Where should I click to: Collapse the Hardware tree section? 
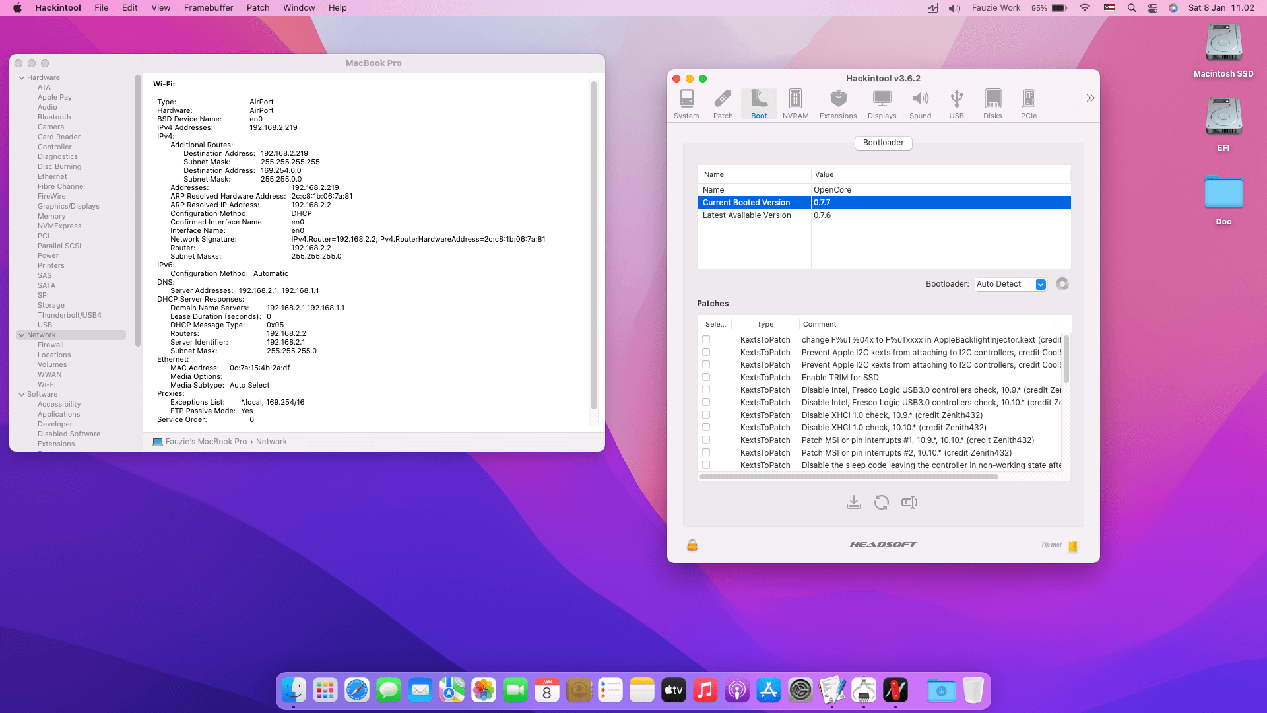22,78
